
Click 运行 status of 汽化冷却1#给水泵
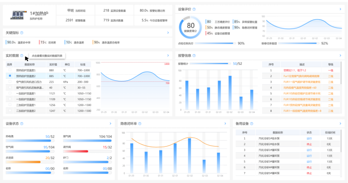309,138
